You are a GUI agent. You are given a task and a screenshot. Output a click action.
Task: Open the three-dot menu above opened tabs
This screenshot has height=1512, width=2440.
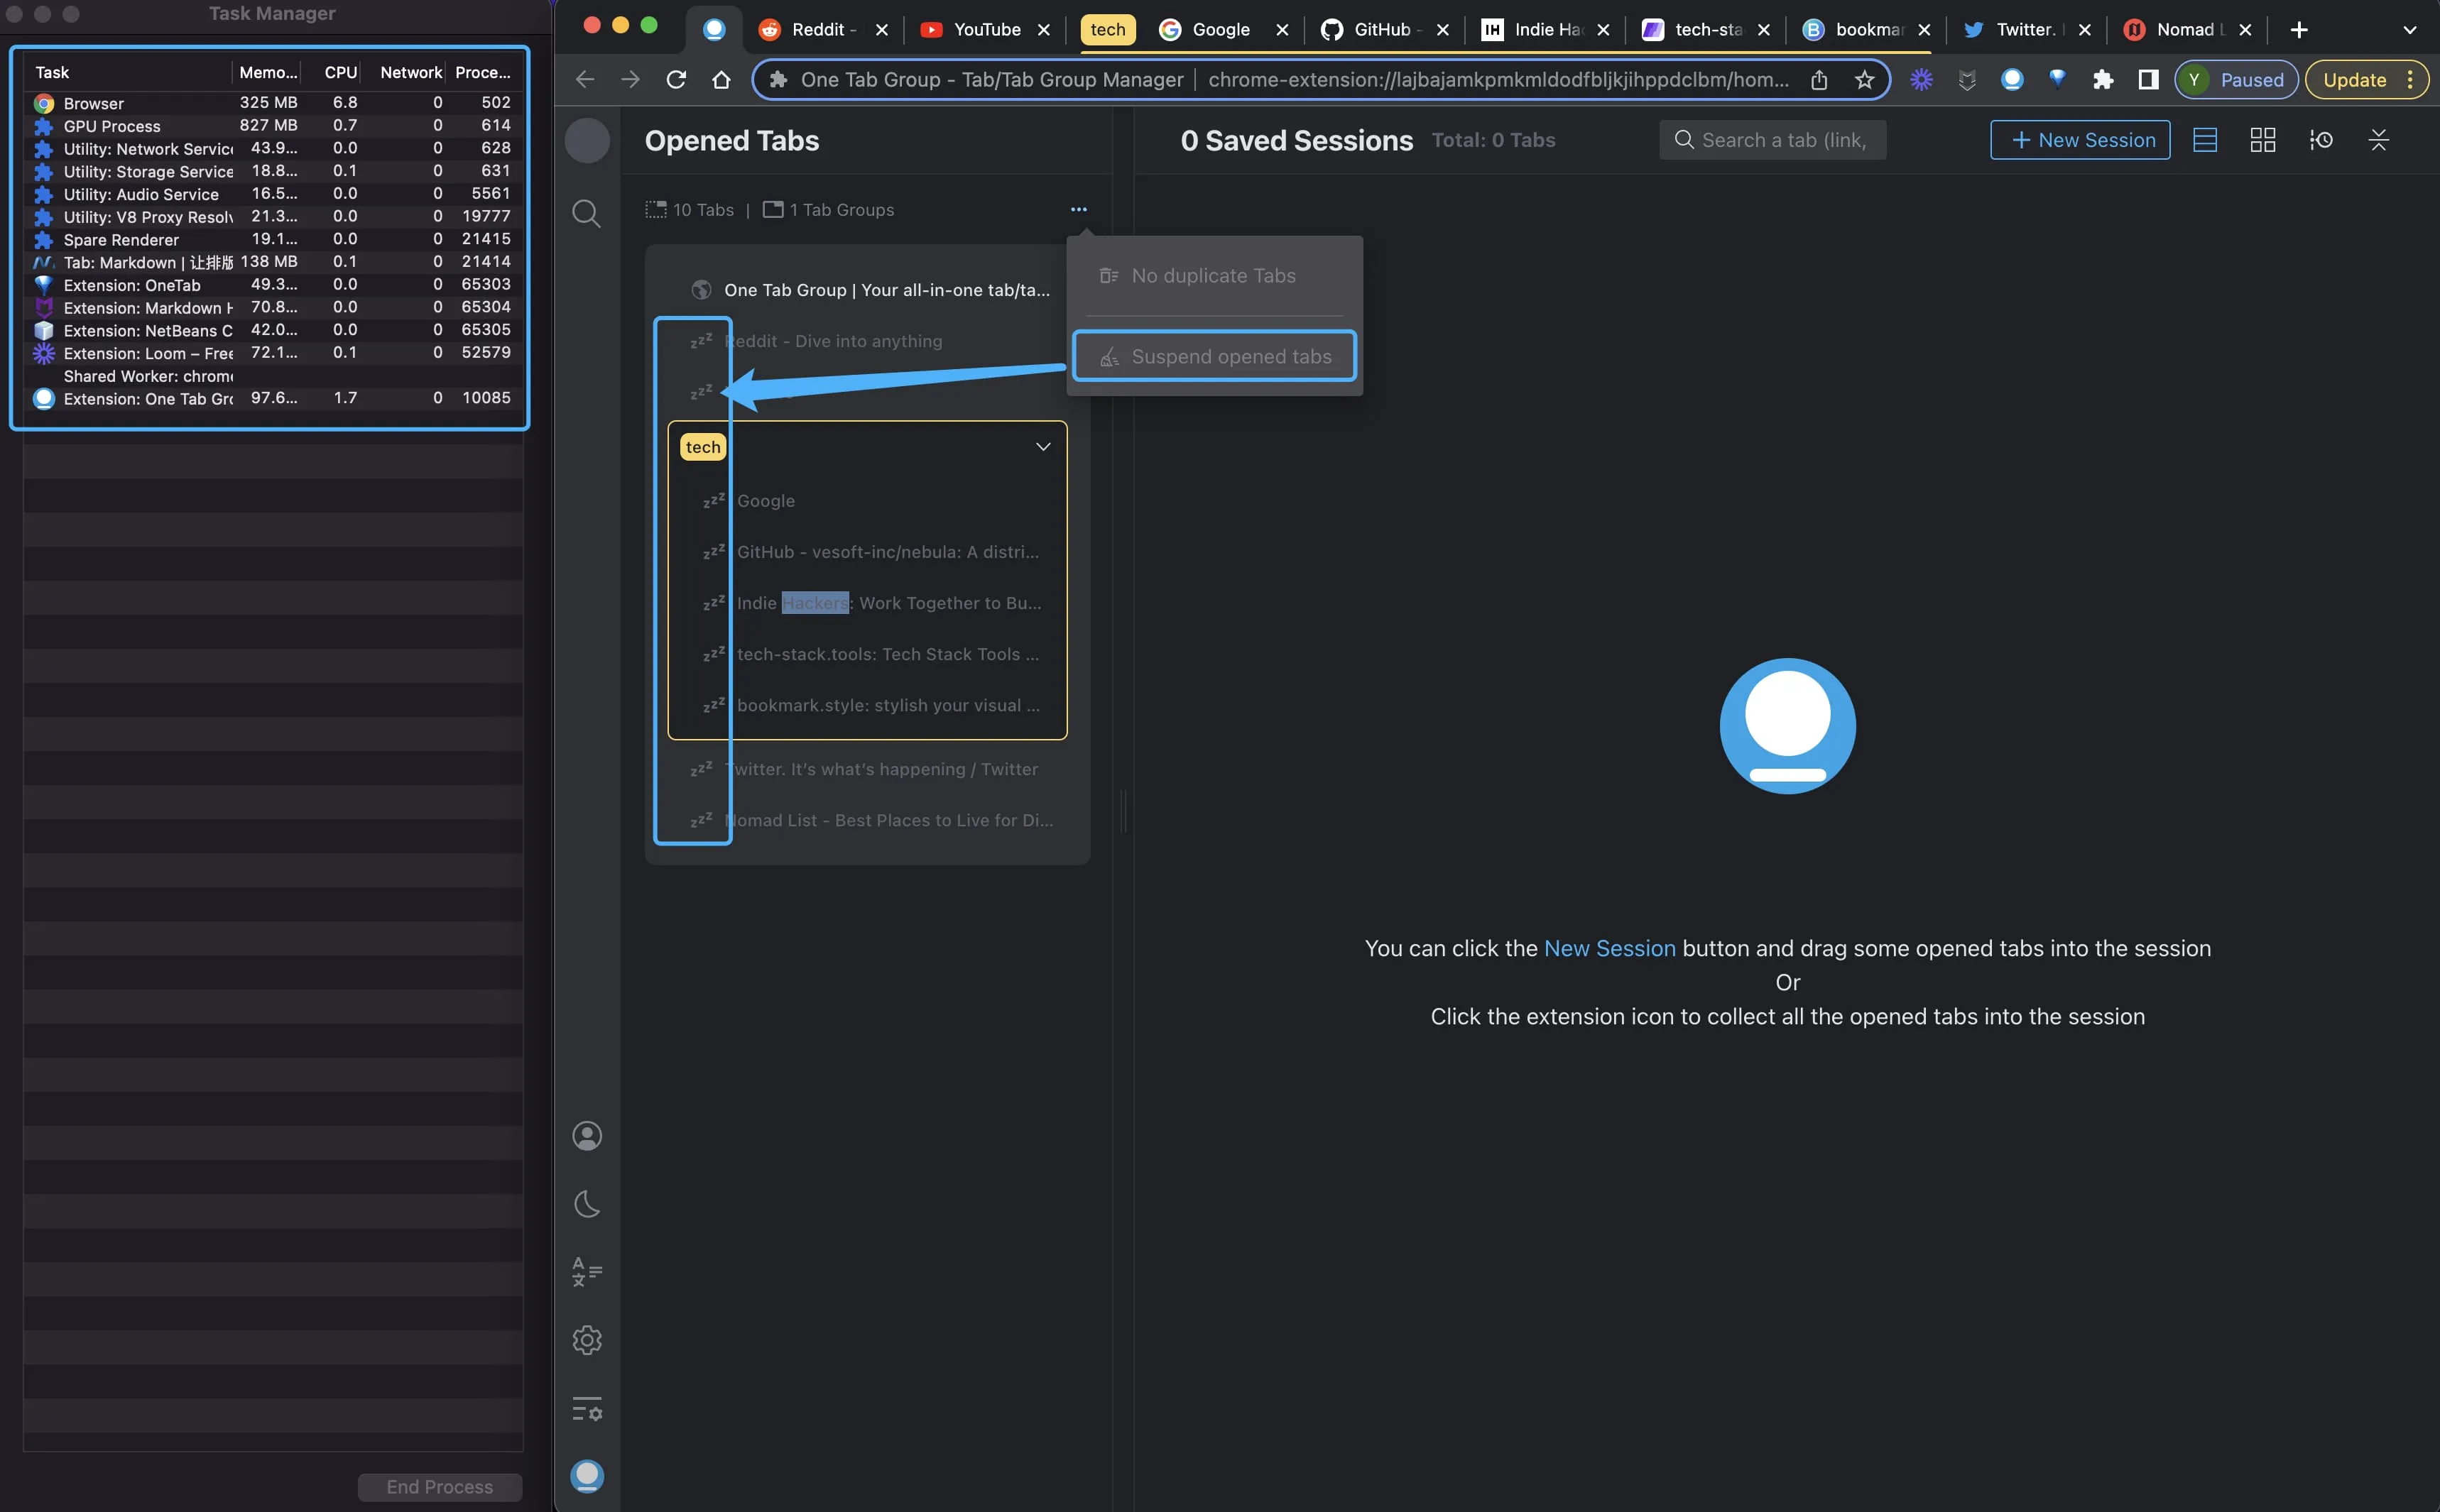tap(1079, 209)
